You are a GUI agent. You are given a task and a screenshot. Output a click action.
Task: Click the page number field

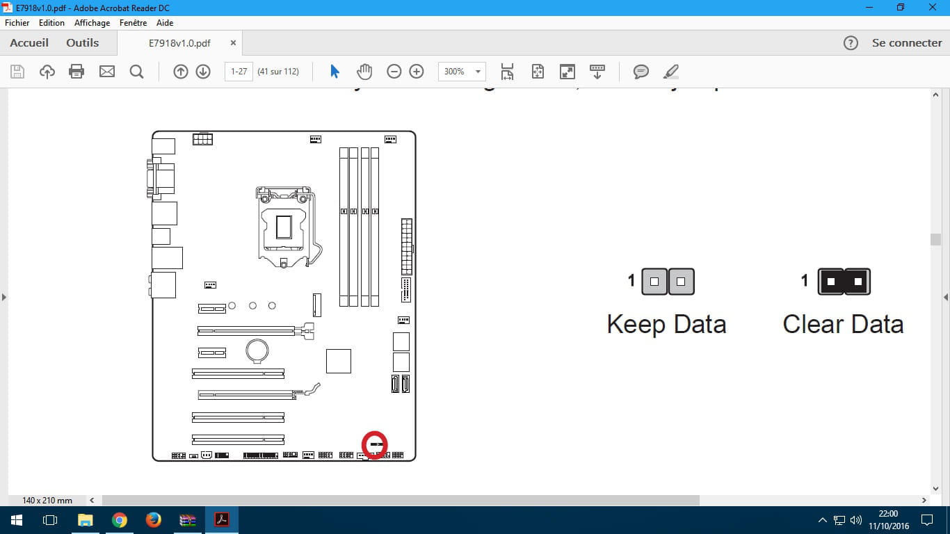click(x=239, y=72)
